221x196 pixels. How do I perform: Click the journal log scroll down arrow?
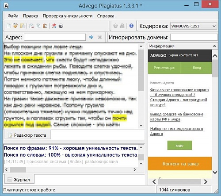(x=141, y=163)
